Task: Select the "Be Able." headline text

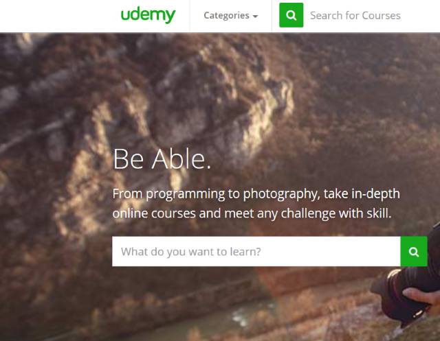Action: tap(162, 158)
